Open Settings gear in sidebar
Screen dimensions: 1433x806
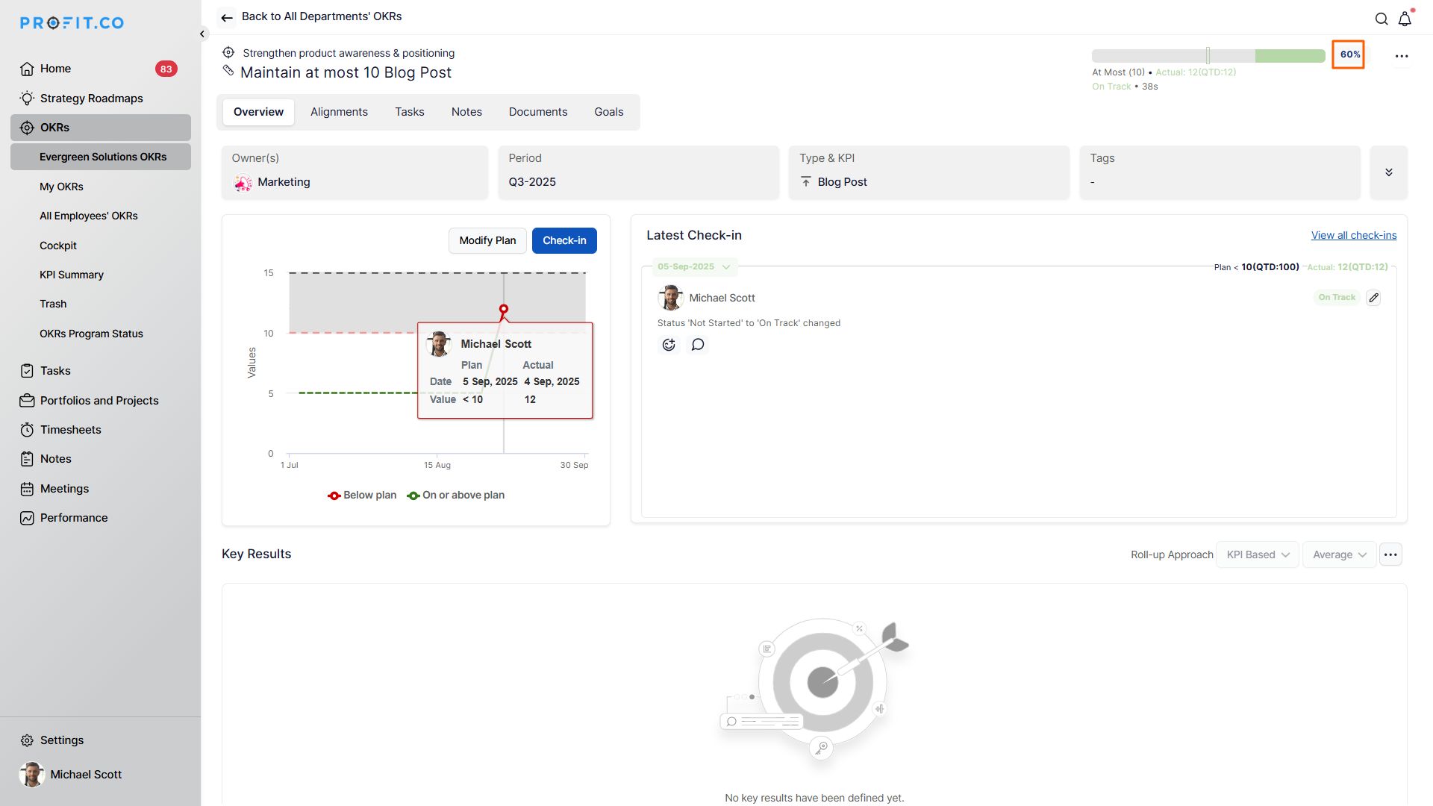tap(28, 740)
